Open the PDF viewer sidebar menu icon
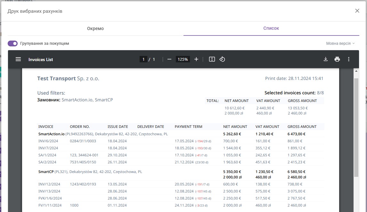367x212 pixels. point(18,59)
